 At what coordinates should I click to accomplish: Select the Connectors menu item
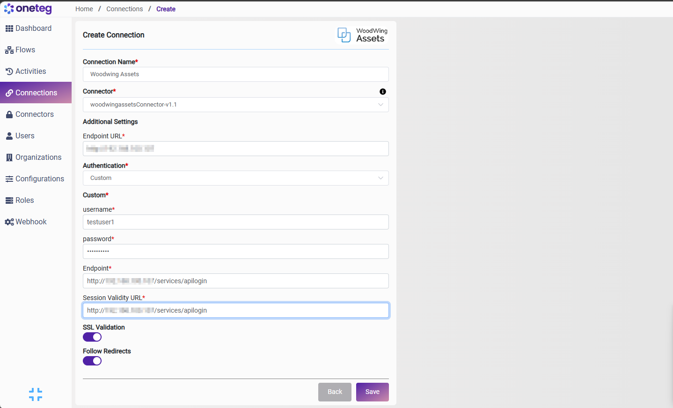tap(36, 115)
